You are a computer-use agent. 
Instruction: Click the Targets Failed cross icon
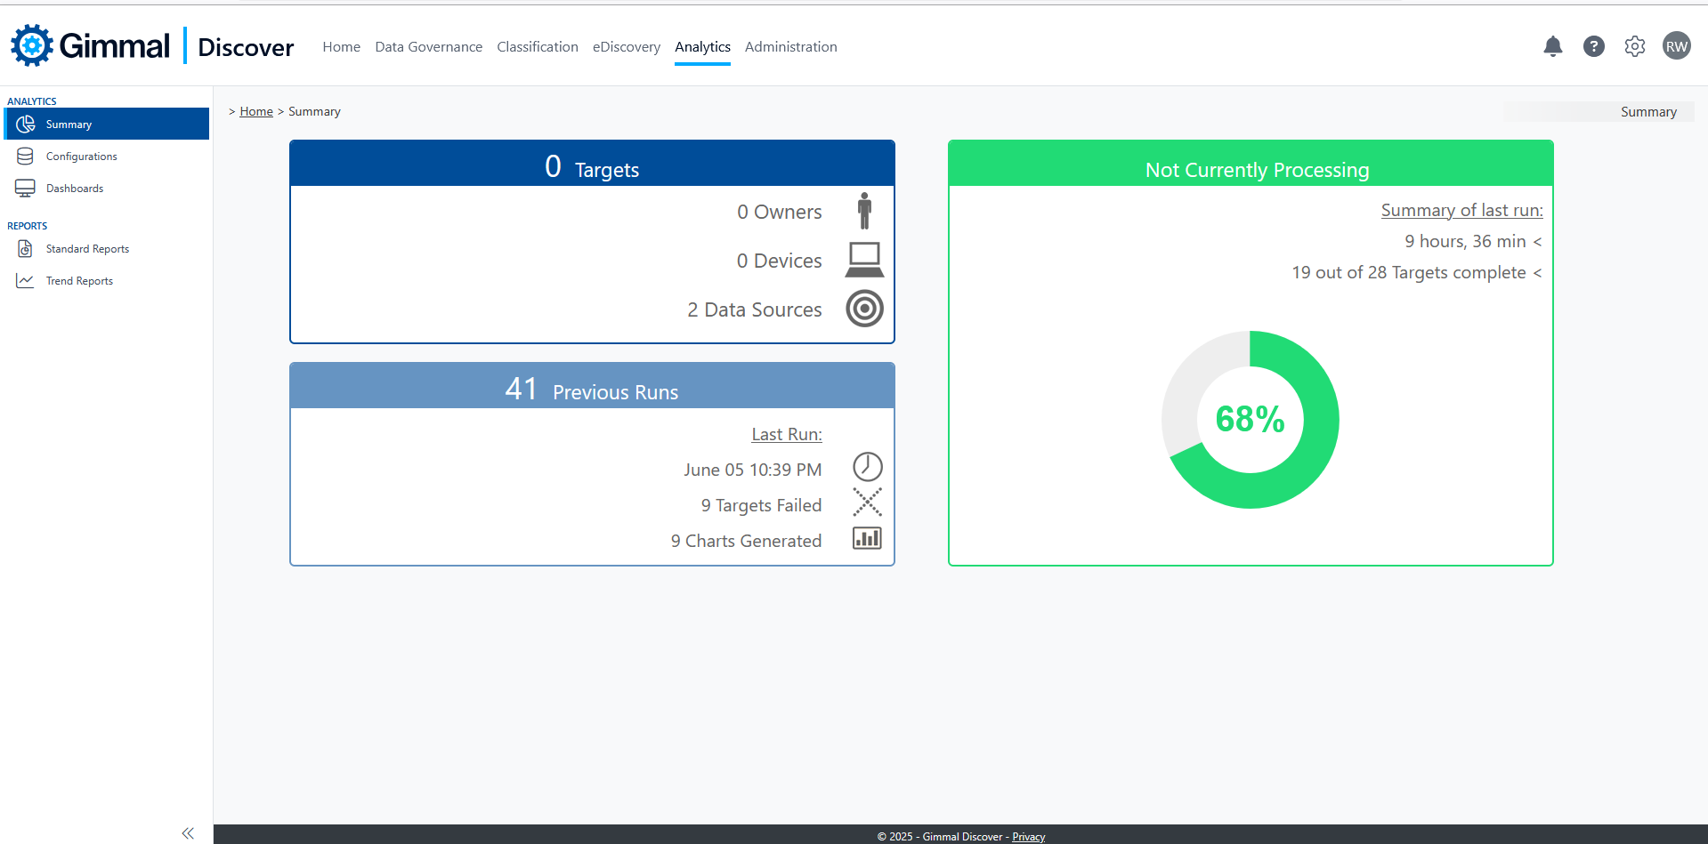(867, 502)
